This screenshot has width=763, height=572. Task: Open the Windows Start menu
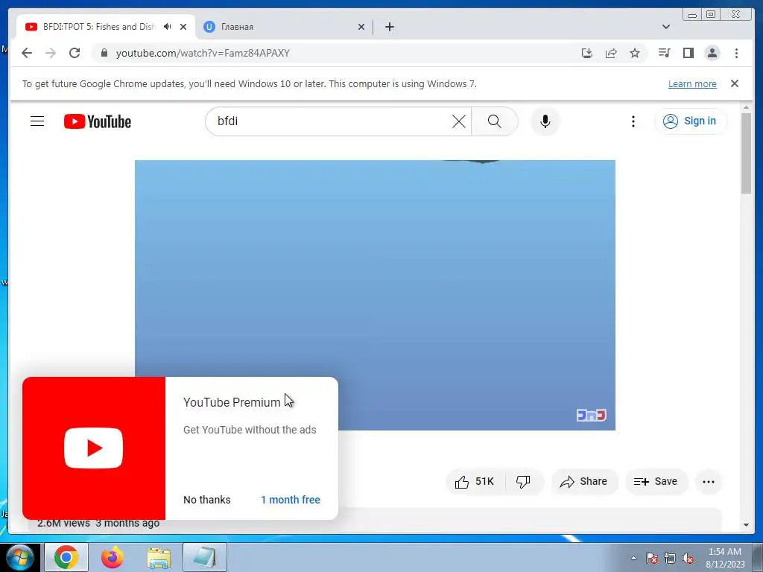click(x=19, y=557)
